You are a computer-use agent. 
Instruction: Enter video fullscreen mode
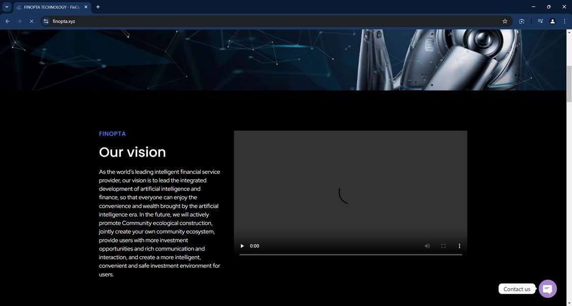tap(443, 246)
